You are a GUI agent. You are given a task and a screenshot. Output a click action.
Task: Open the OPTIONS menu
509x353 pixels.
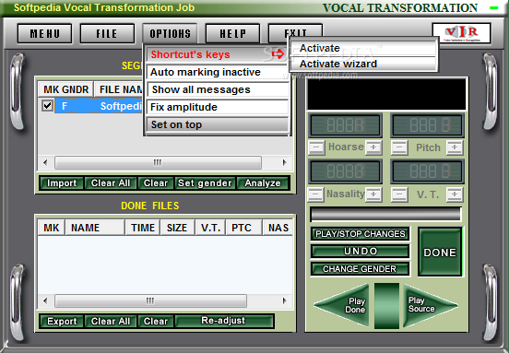point(170,33)
